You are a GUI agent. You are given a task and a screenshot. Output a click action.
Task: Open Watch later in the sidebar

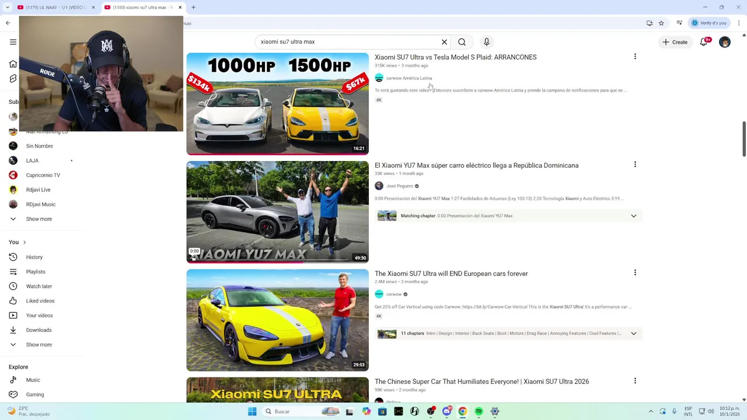[x=39, y=286]
